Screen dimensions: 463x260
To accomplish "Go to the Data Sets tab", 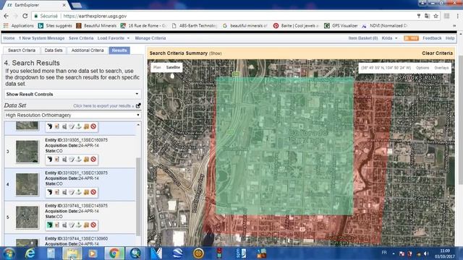I will [54, 51].
